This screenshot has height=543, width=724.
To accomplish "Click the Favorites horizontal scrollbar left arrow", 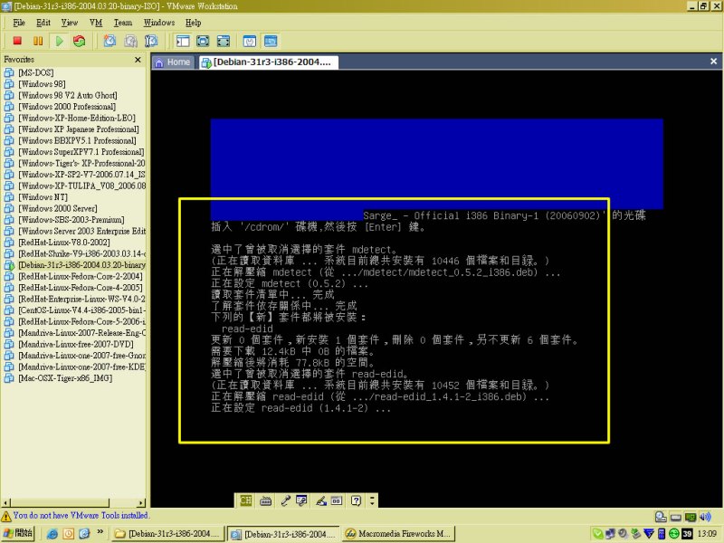I will tap(5, 503).
